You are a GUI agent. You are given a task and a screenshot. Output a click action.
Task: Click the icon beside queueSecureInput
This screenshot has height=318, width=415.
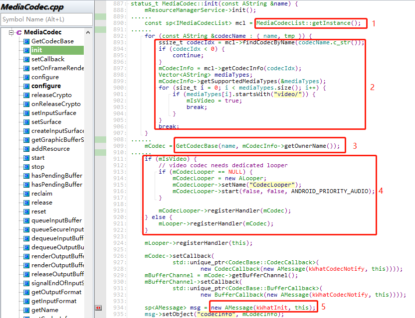pos(26,230)
